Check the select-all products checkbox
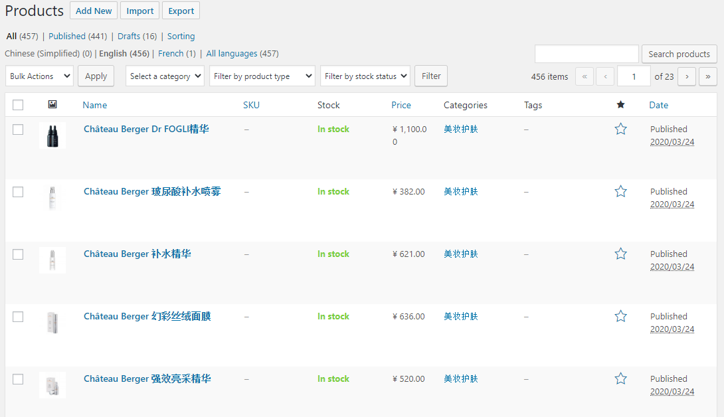Viewport: 724px width, 417px height. click(x=18, y=105)
